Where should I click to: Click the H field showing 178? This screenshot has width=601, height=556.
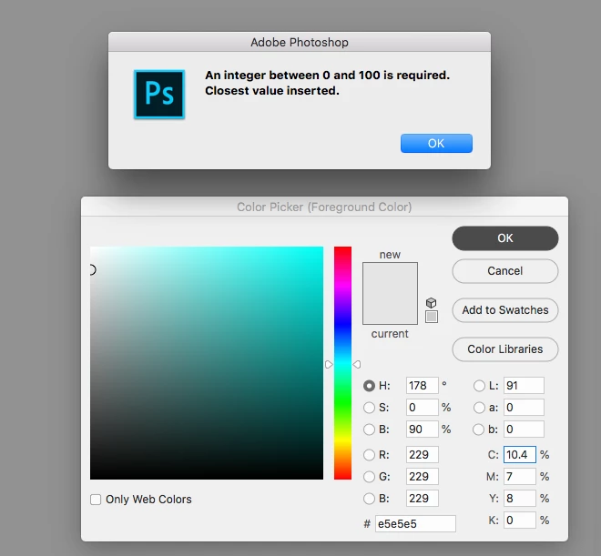point(422,386)
